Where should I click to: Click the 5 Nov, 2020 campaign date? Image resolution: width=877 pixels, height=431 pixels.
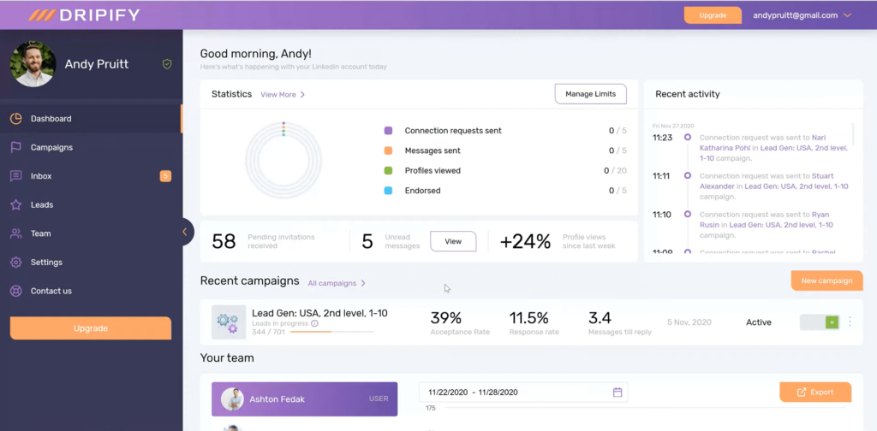689,322
